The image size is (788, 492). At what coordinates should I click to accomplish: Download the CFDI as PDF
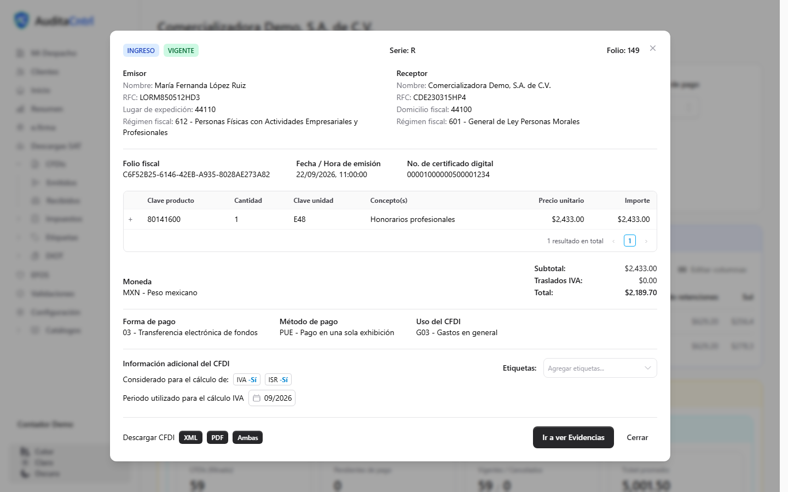tap(217, 437)
